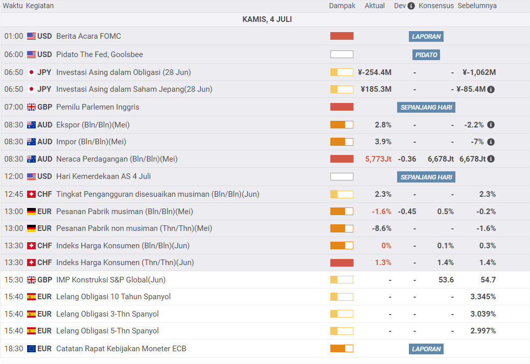Click info icon on AUD Ekspor row
This screenshot has height=364, width=530.
coord(491,125)
